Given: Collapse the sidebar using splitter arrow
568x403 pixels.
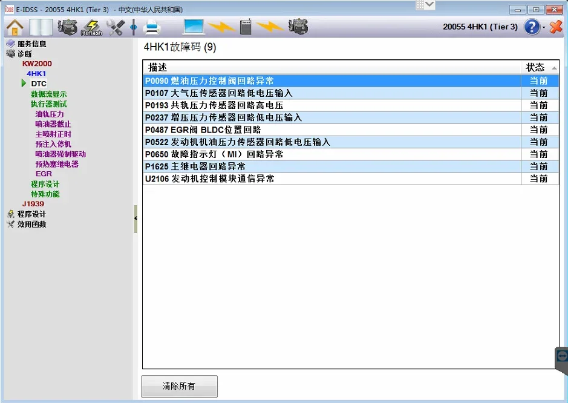Looking at the screenshot, I should 135,218.
